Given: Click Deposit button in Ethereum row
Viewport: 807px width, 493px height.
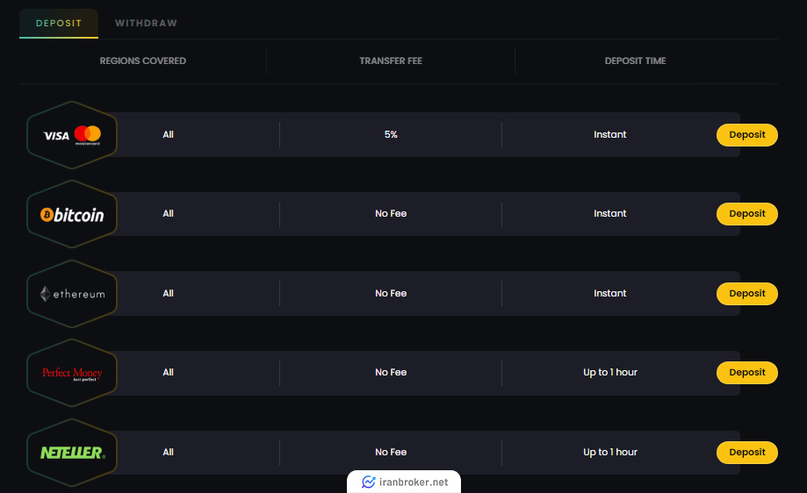Looking at the screenshot, I should pos(746,294).
